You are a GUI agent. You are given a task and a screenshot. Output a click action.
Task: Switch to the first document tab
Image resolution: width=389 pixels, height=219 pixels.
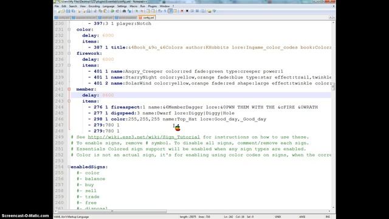(62, 18)
